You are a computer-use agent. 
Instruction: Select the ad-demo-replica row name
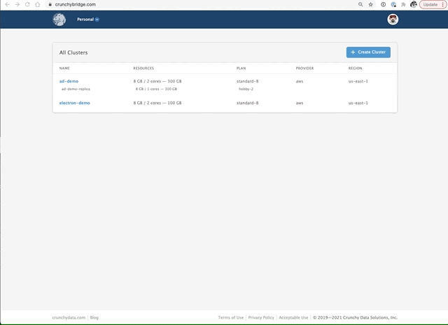[76, 89]
